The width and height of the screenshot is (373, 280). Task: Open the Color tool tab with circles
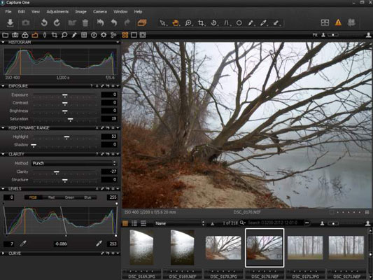tap(25, 35)
